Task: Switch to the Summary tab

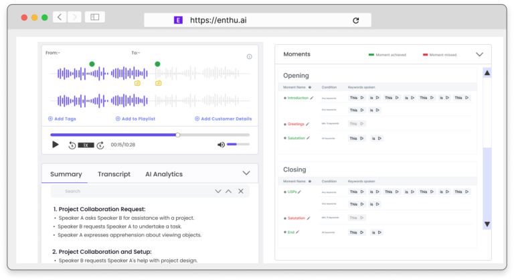Action: (66, 174)
